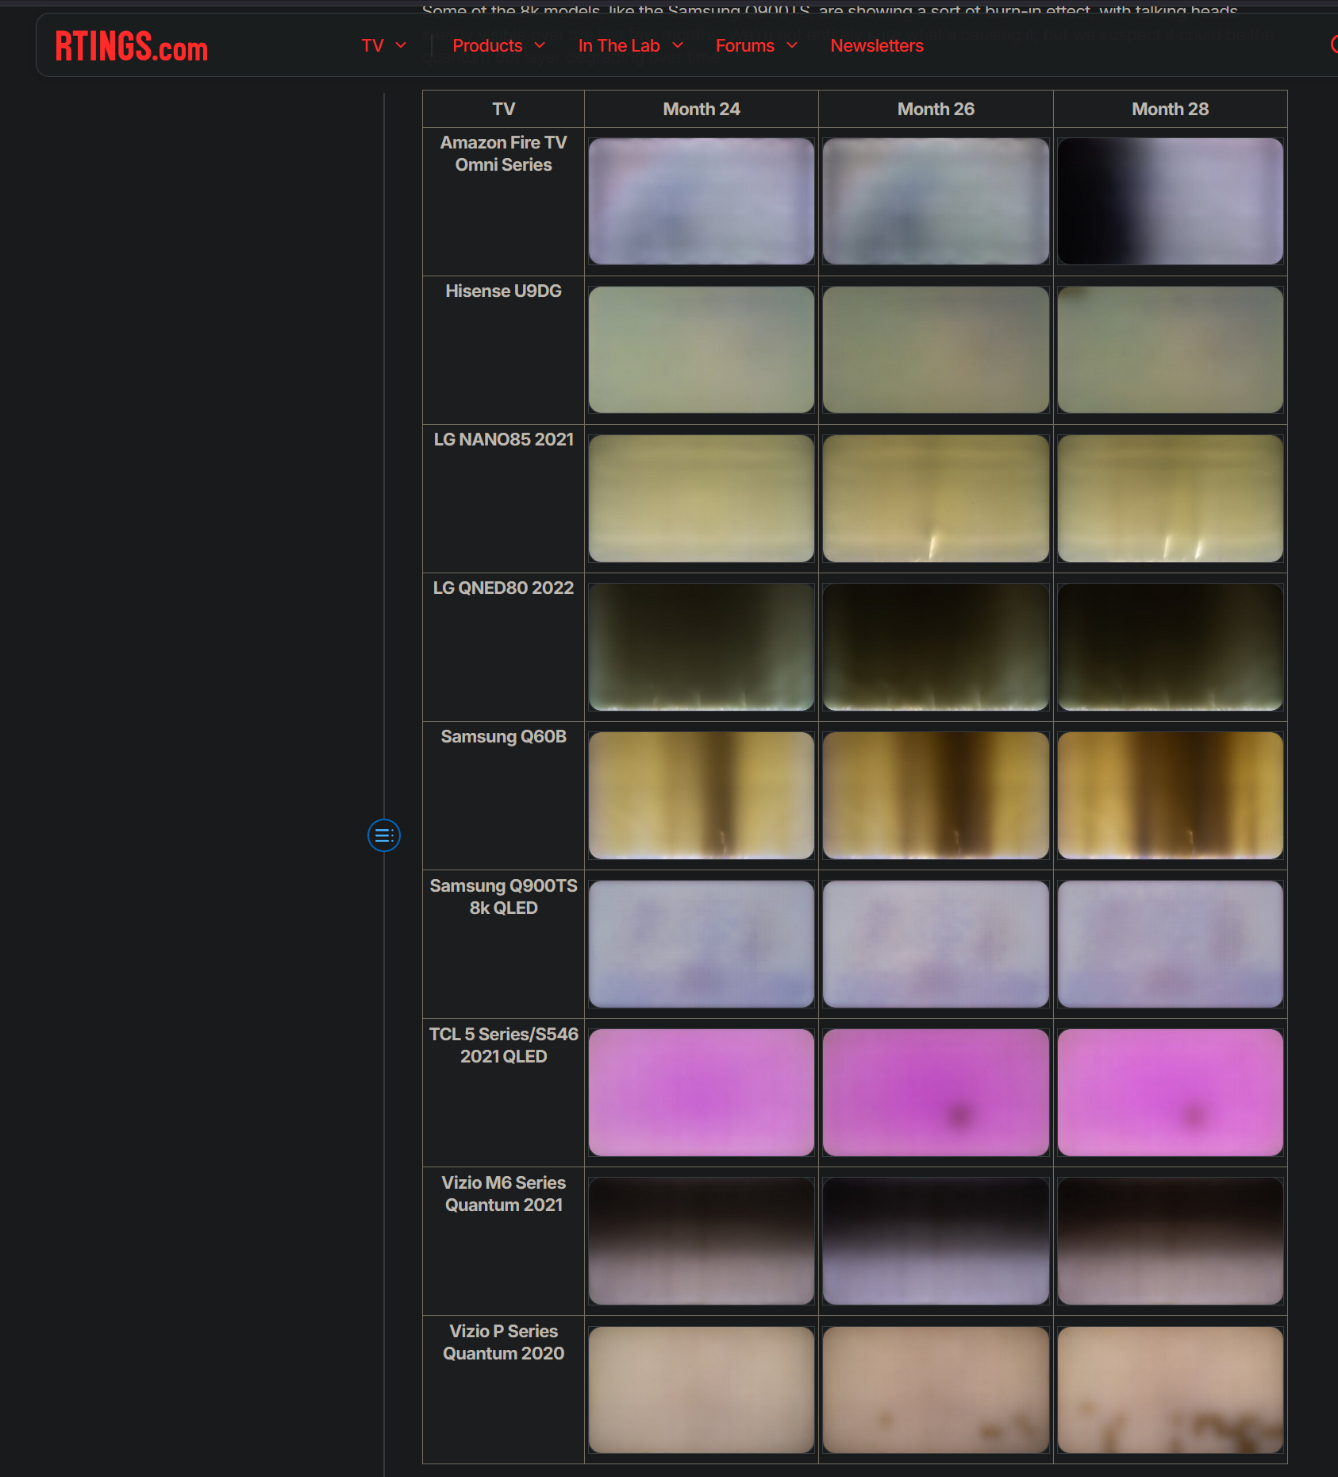
Task: Open the Newsletters menu item
Action: (x=877, y=45)
